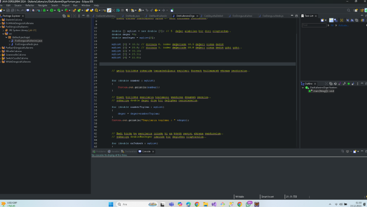The width and height of the screenshot is (367, 207).
Task: Click New Task icon in Task List
Action: pyautogui.click(x=322, y=20)
